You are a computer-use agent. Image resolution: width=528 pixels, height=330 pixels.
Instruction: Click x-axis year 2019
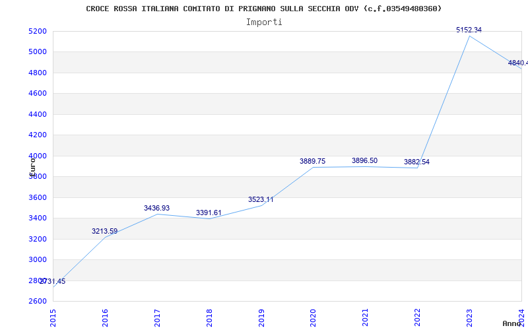click(261, 317)
